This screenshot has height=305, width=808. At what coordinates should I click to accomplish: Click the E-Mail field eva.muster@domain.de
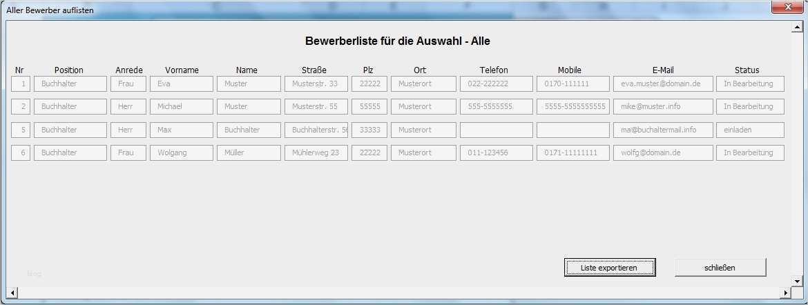663,83
